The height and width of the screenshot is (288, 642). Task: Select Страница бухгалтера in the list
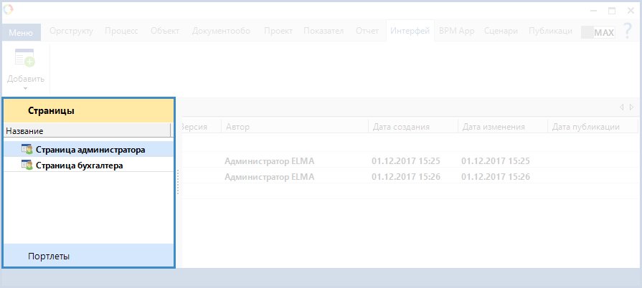[x=89, y=165]
